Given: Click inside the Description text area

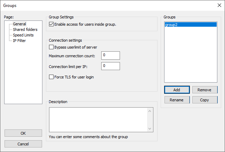Looking at the screenshot, I should (x=98, y=120).
